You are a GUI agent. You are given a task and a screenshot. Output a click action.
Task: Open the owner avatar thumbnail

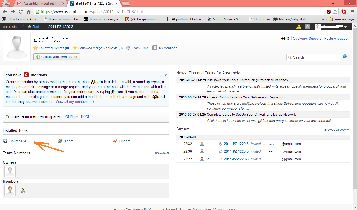10,171
